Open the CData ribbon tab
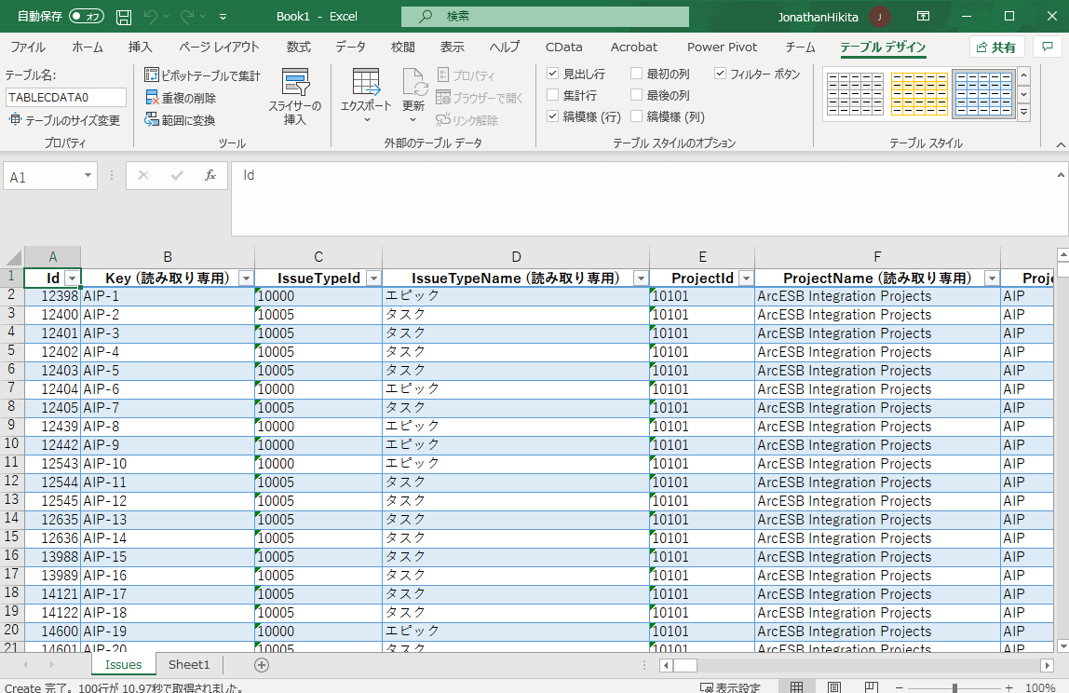Viewport: 1069px width, 693px height. click(x=563, y=48)
